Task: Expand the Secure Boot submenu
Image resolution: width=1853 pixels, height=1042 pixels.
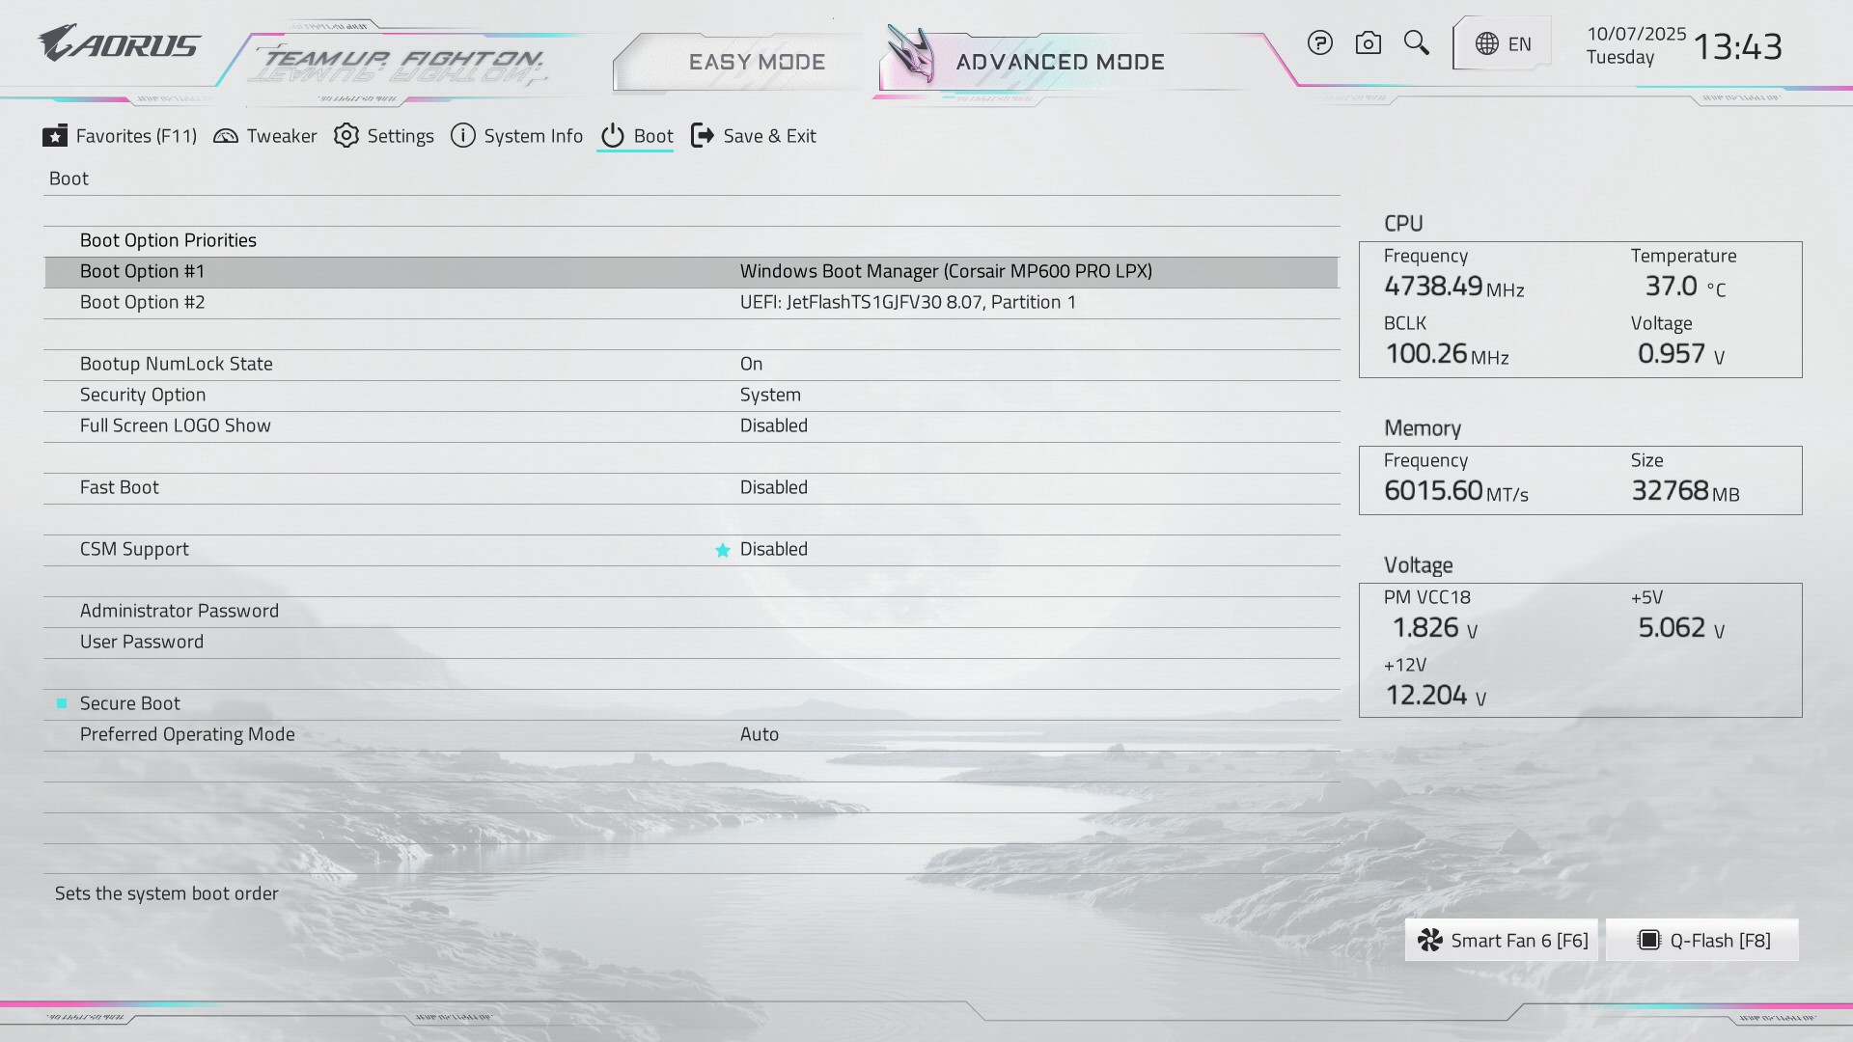Action: pyautogui.click(x=130, y=703)
